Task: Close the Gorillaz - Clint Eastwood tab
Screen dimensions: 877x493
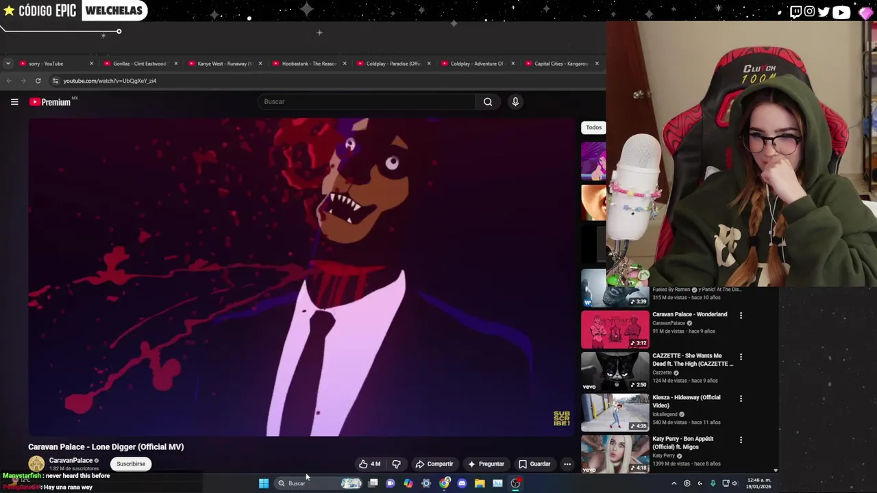Action: 175,64
